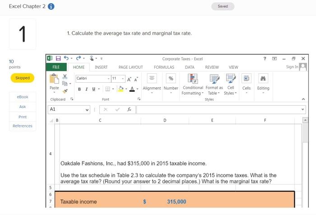The width and height of the screenshot is (316, 217).
Task: Customize the Quick Access Toolbar dropdown
Action: point(102,58)
